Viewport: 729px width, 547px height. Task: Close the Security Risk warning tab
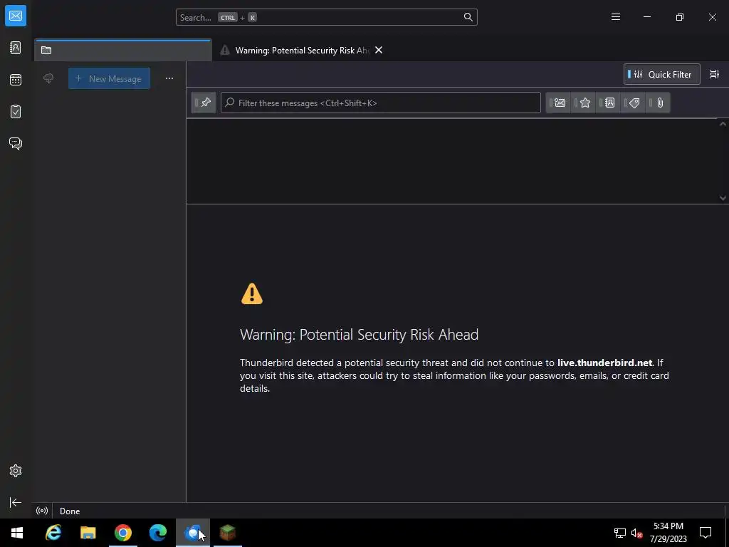click(x=379, y=51)
